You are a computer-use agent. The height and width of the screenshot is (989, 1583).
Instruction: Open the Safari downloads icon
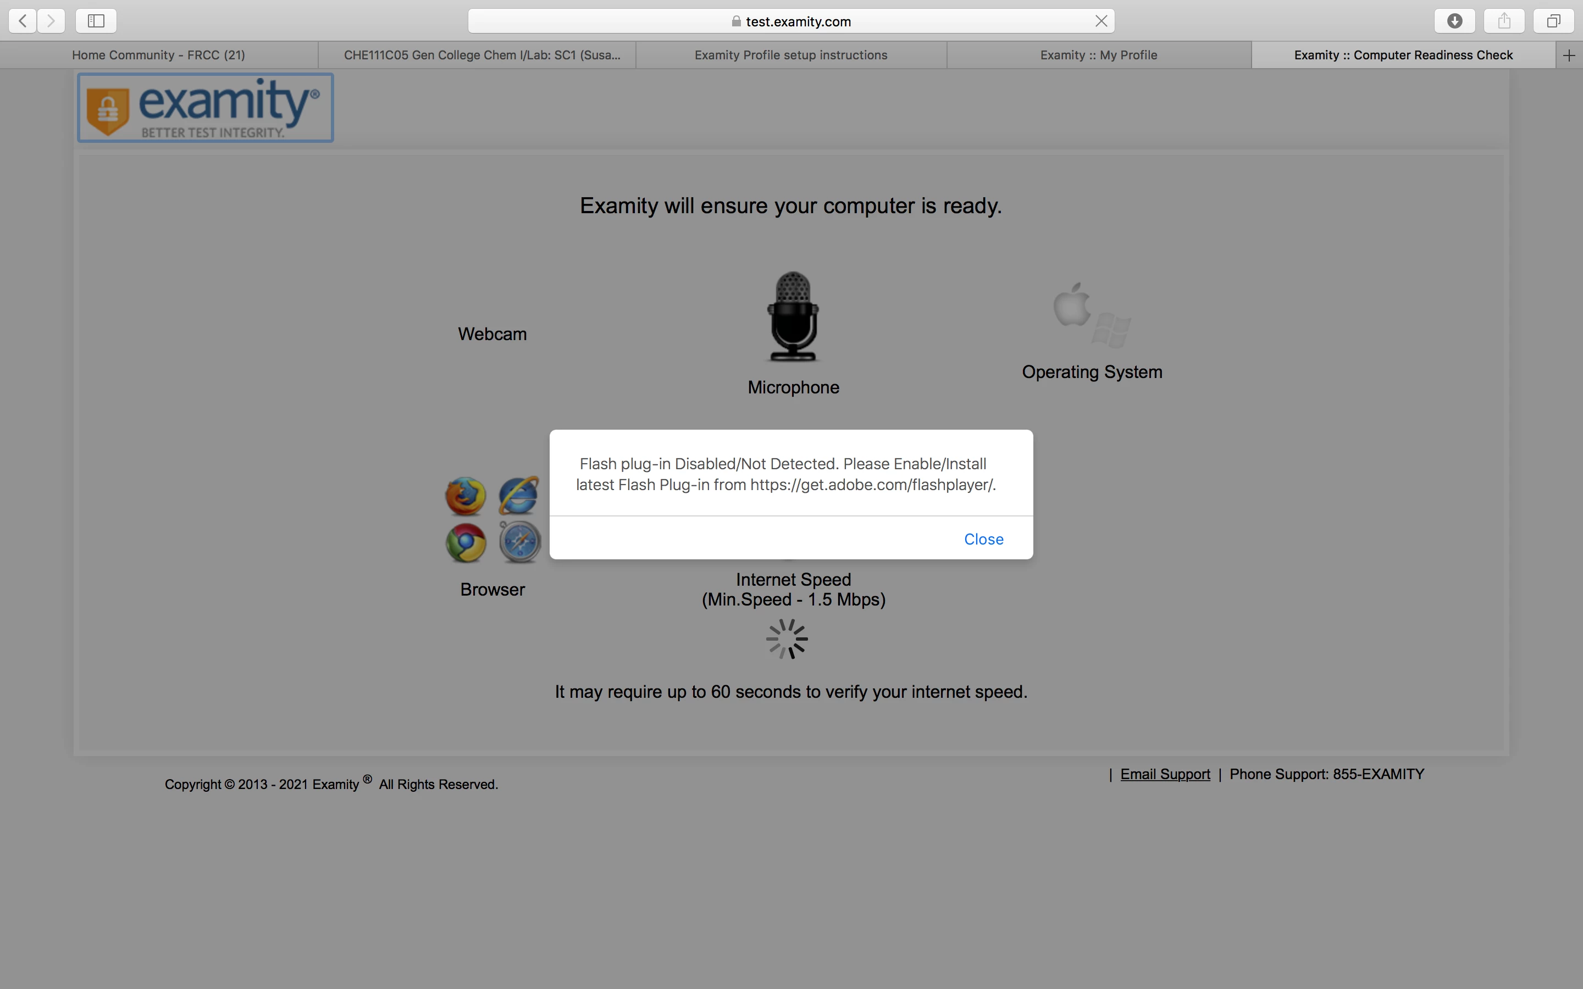(x=1454, y=21)
